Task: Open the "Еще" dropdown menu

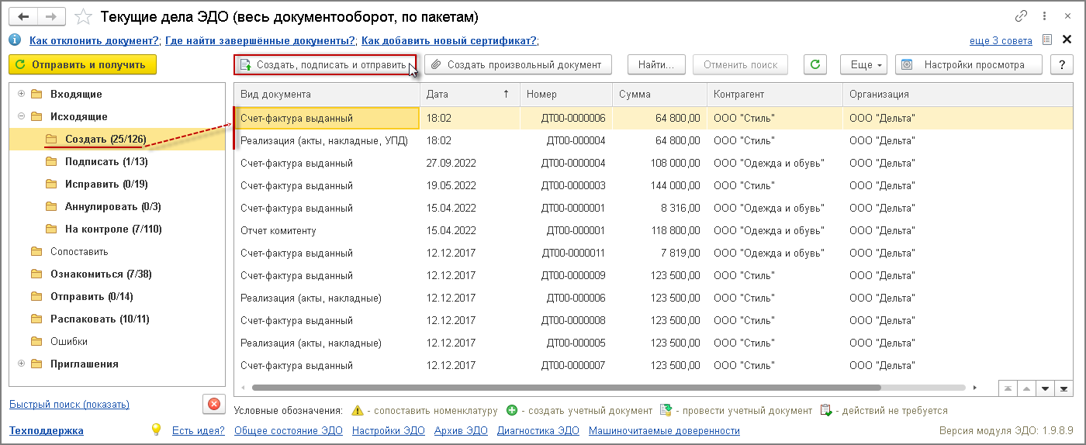Action: (867, 65)
